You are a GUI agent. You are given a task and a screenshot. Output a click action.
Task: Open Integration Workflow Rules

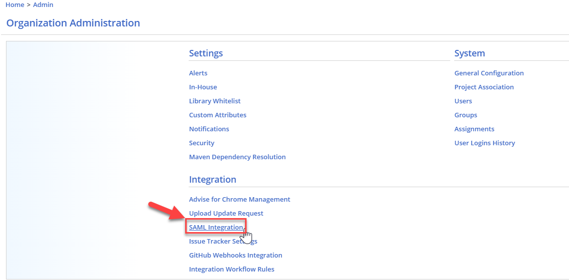coord(232,269)
